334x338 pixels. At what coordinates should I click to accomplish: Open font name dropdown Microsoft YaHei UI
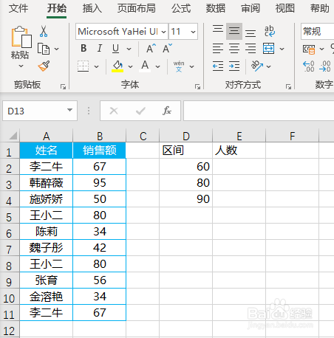(x=163, y=32)
